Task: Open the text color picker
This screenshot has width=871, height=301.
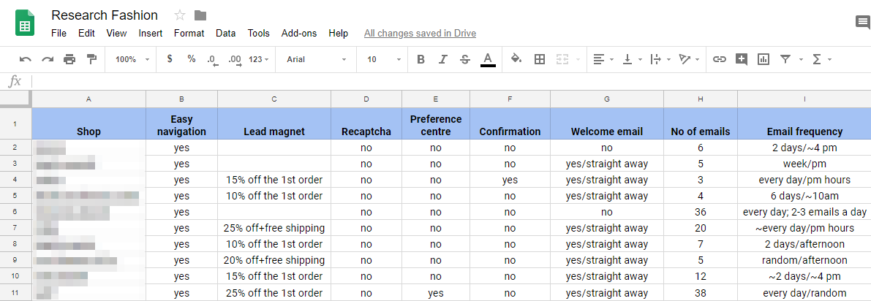Action: [488, 59]
